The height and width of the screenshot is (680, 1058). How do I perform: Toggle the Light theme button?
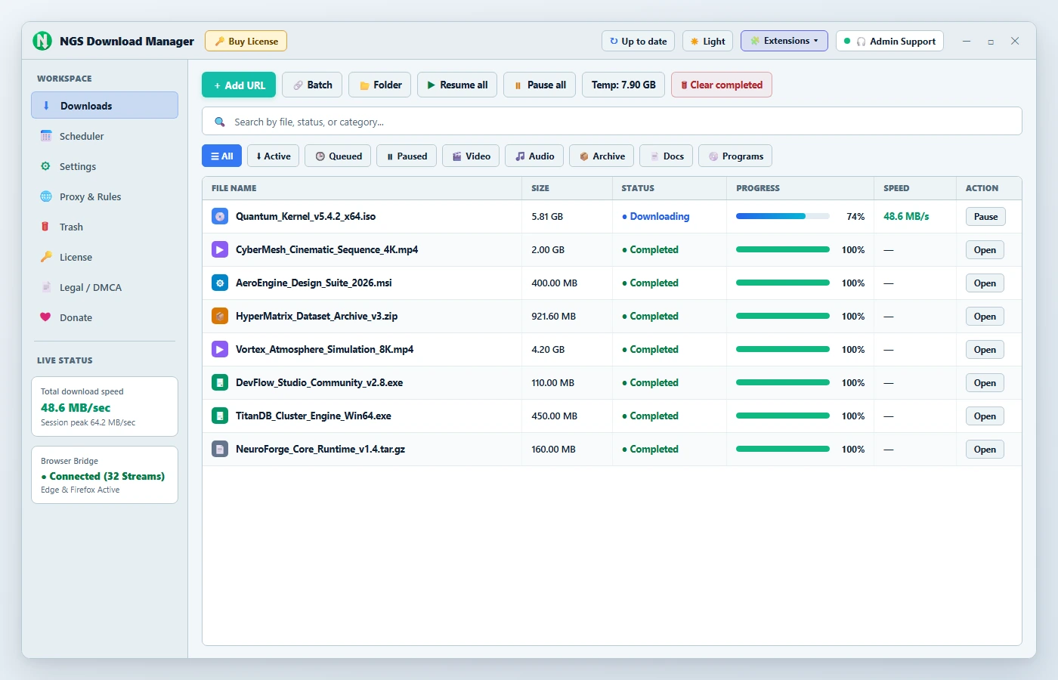coord(707,41)
